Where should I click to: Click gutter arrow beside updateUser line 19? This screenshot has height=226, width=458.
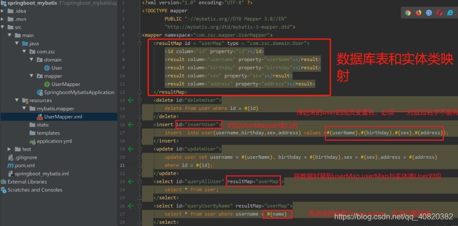pyautogui.click(x=131, y=149)
